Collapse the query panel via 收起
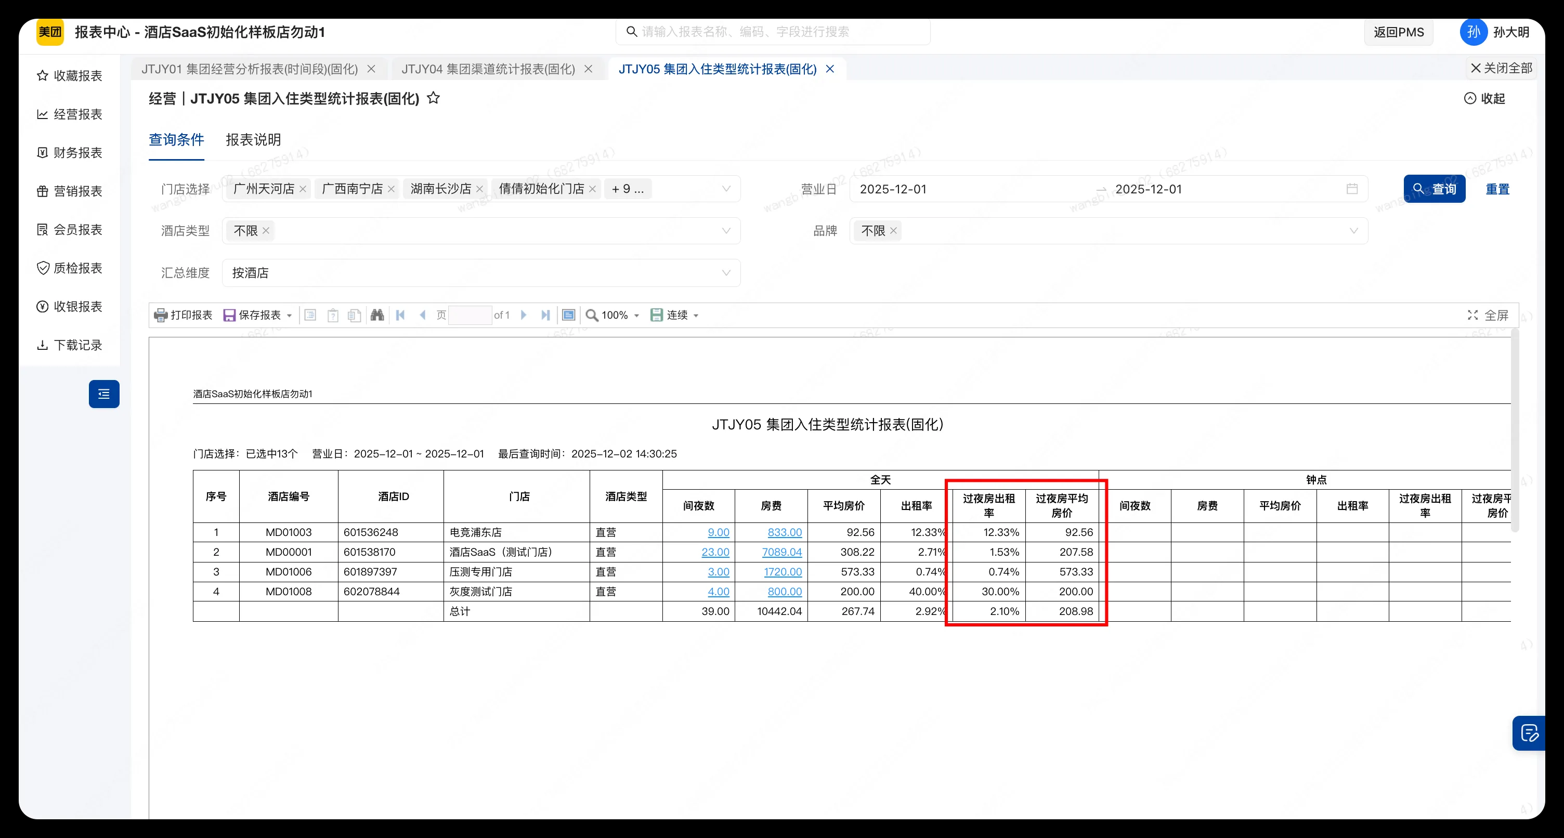The height and width of the screenshot is (838, 1564). 1485,98
